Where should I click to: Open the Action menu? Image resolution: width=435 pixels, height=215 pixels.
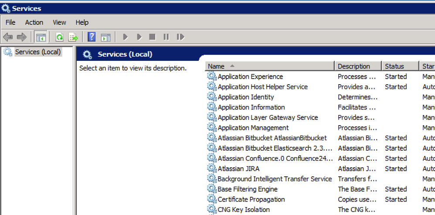(x=34, y=23)
